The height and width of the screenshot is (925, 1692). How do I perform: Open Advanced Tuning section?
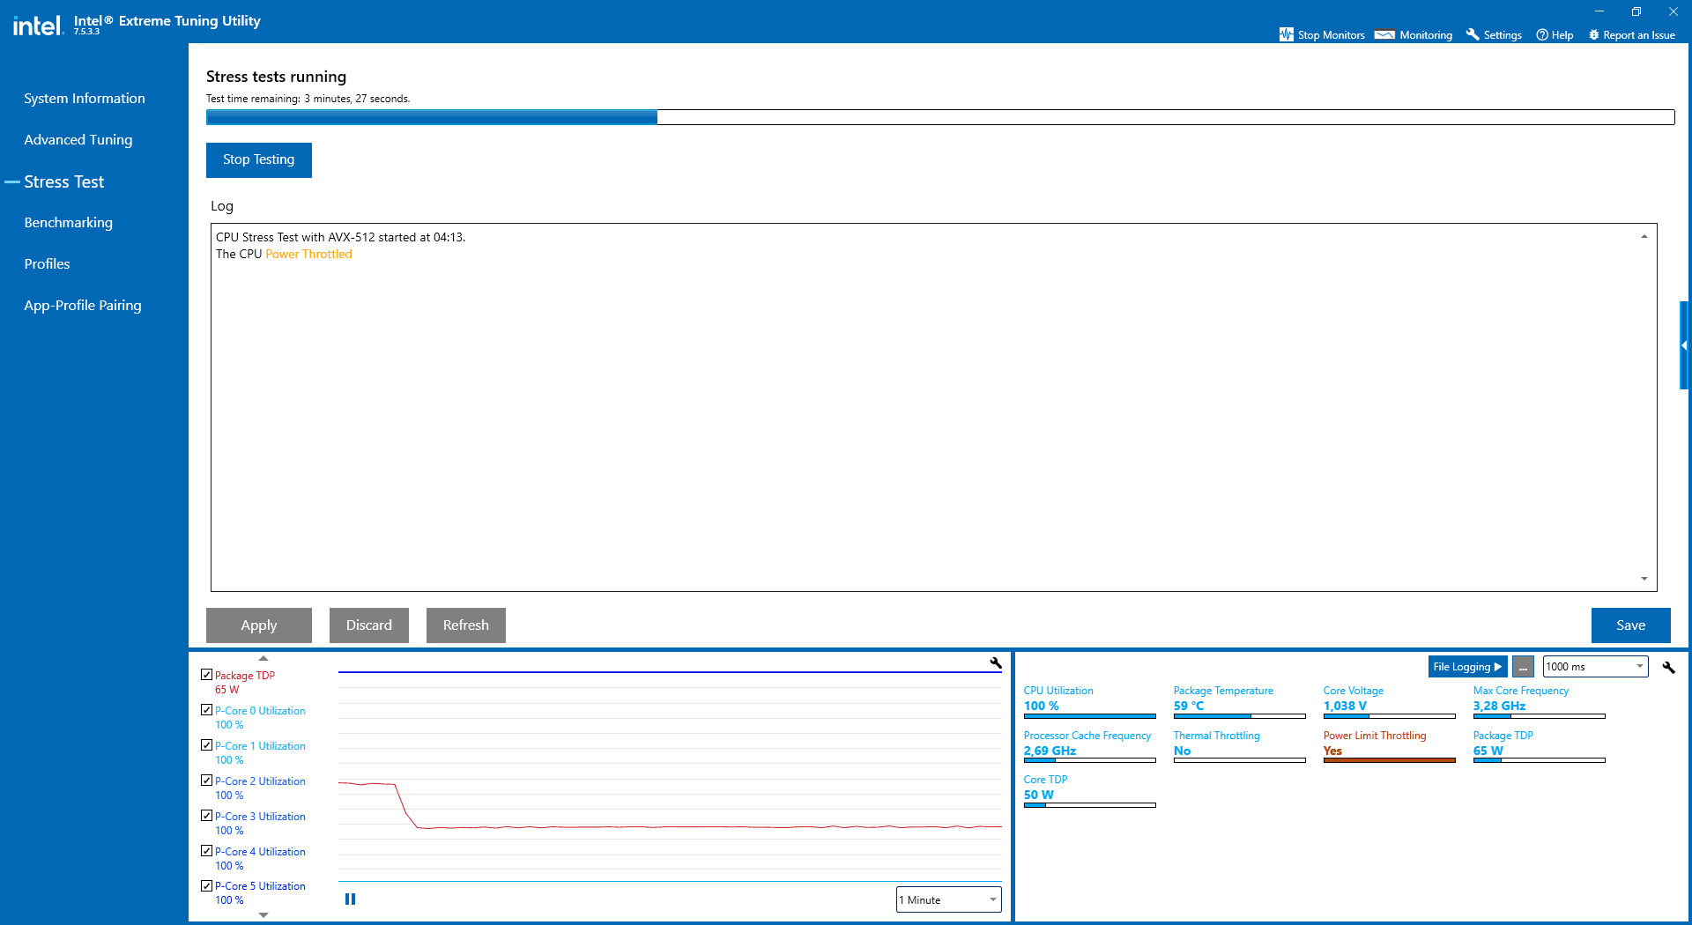78,140
